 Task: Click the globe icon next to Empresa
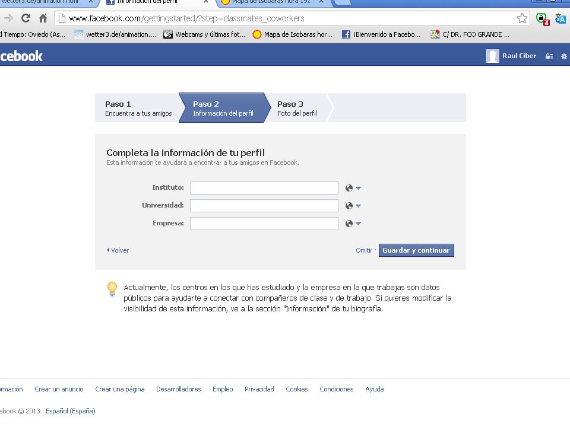click(349, 224)
